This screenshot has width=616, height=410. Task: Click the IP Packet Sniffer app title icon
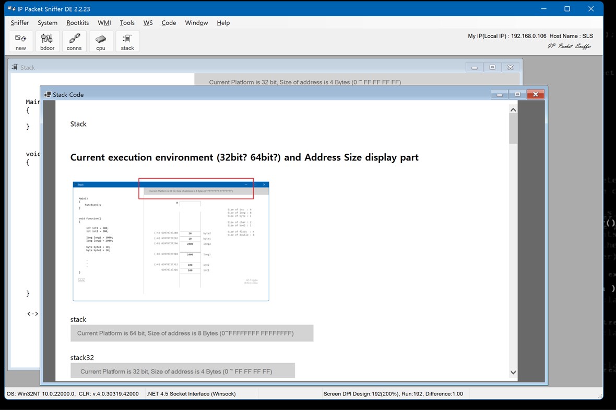coord(11,9)
